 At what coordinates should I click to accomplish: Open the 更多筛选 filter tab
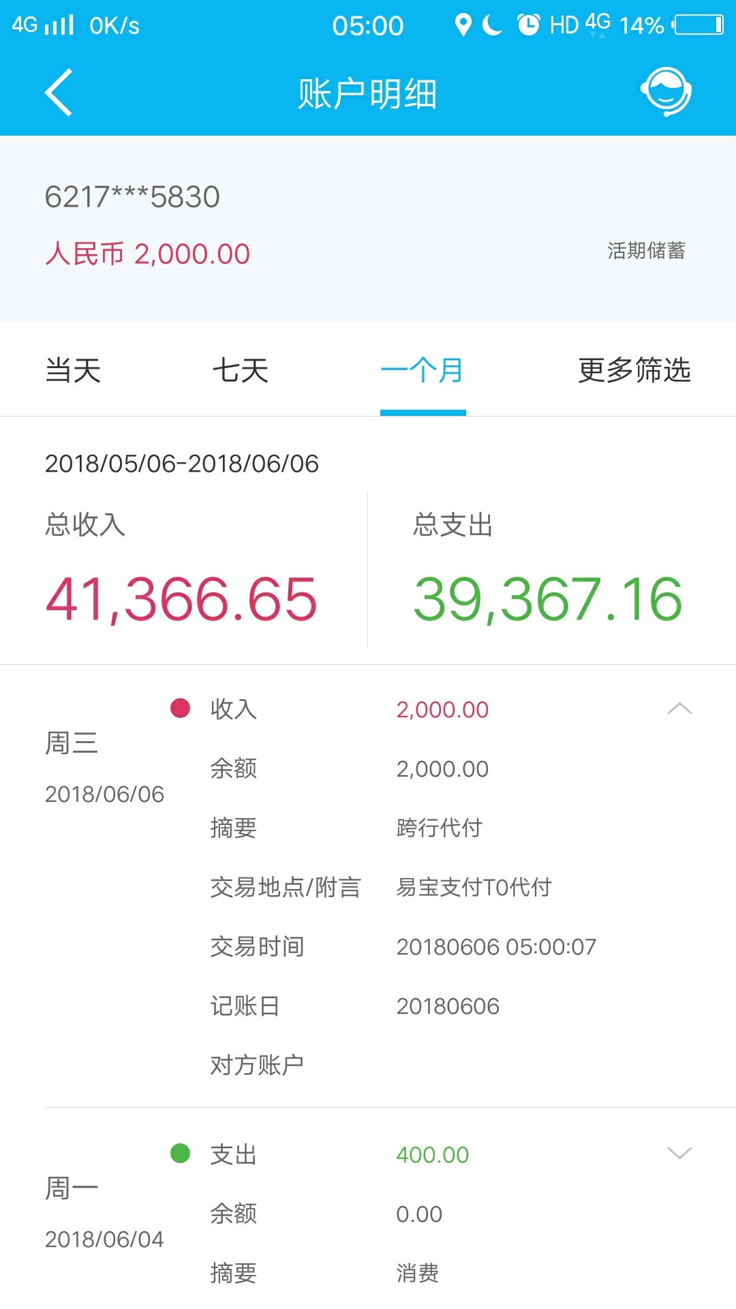point(634,371)
